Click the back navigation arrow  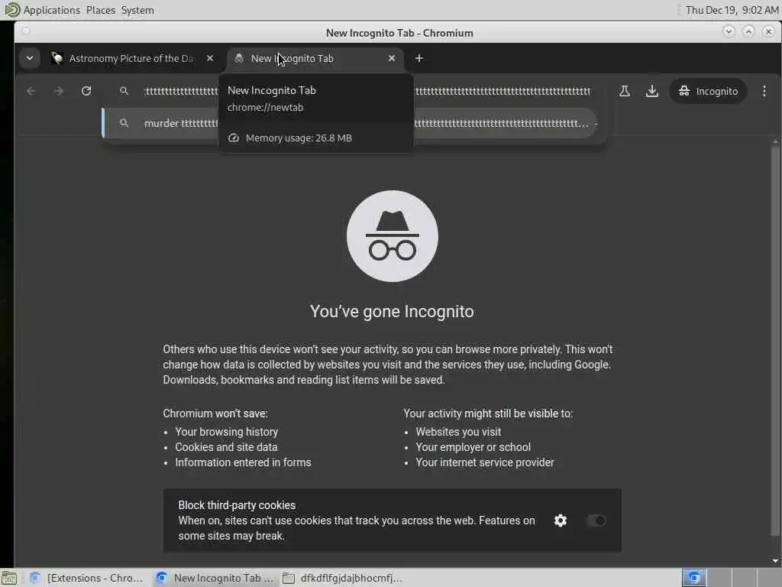click(x=31, y=91)
